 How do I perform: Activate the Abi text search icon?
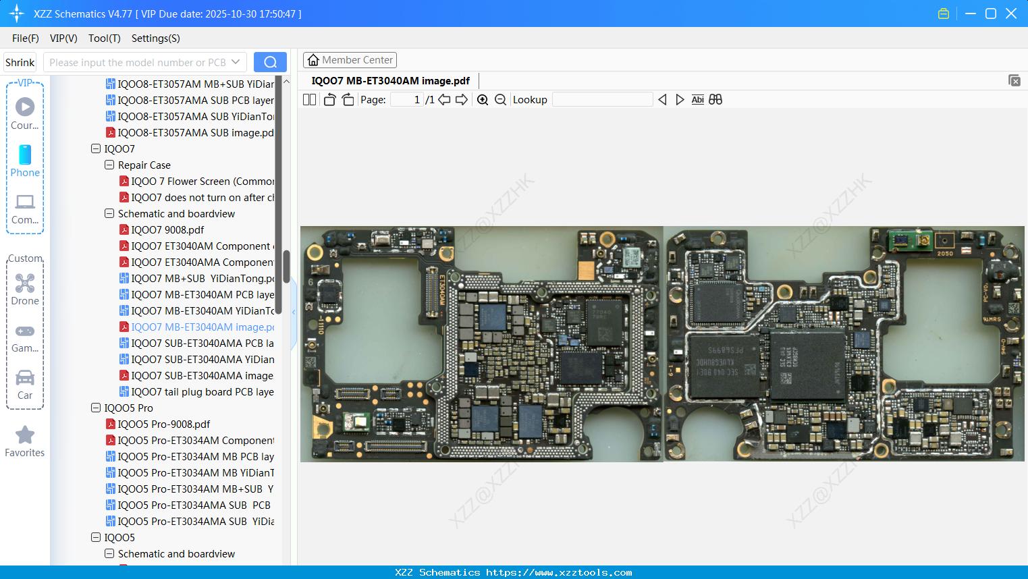point(697,99)
